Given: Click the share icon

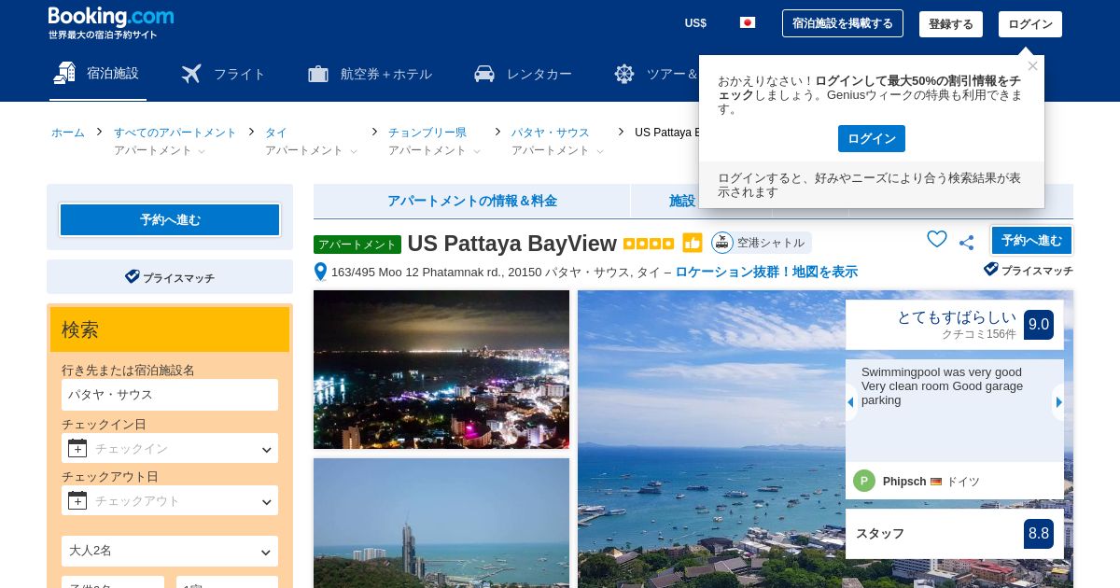Looking at the screenshot, I should [966, 243].
